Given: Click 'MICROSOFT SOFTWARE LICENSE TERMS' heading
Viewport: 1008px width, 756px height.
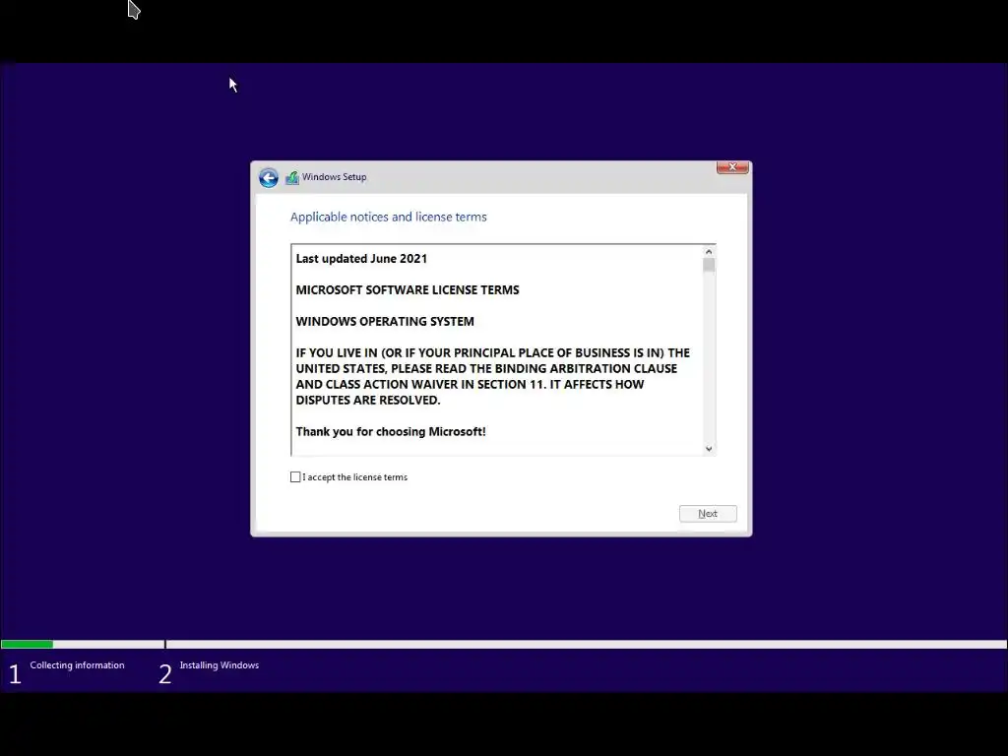Looking at the screenshot, I should click(x=408, y=290).
